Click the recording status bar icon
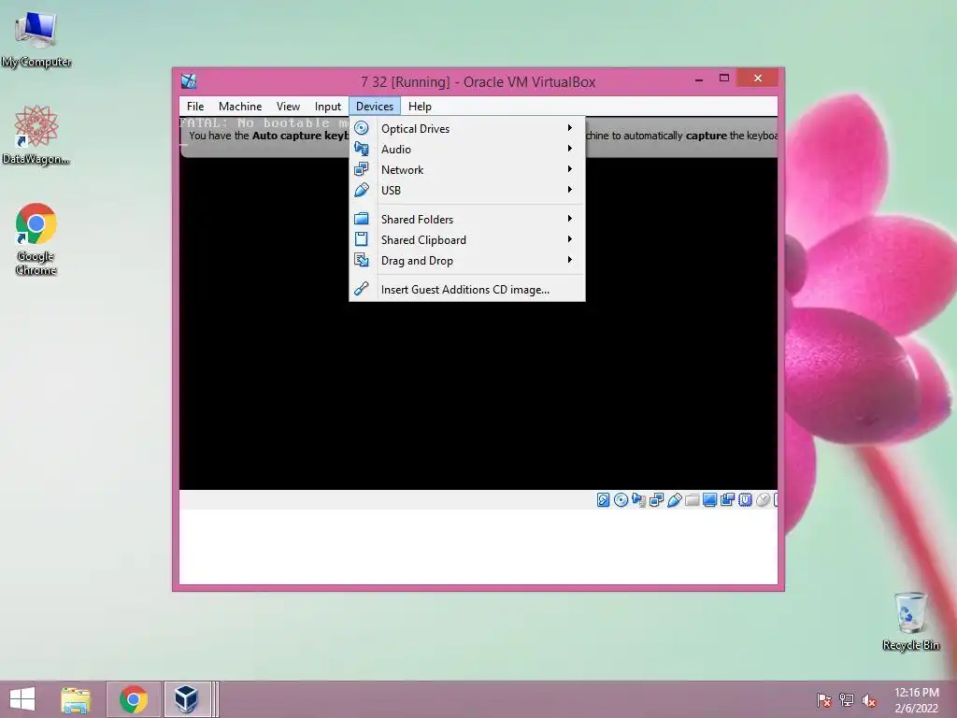957x718 pixels. (x=727, y=500)
